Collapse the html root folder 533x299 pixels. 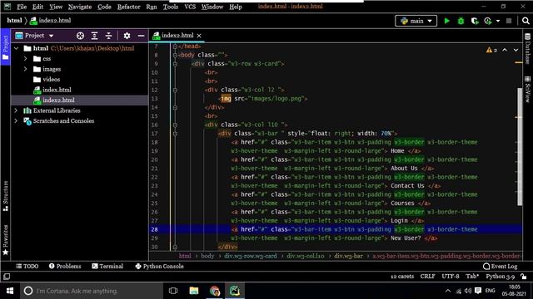pyautogui.click(x=16, y=48)
